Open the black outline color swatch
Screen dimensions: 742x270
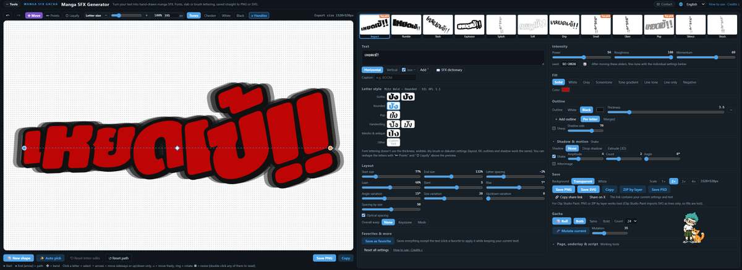600,109
